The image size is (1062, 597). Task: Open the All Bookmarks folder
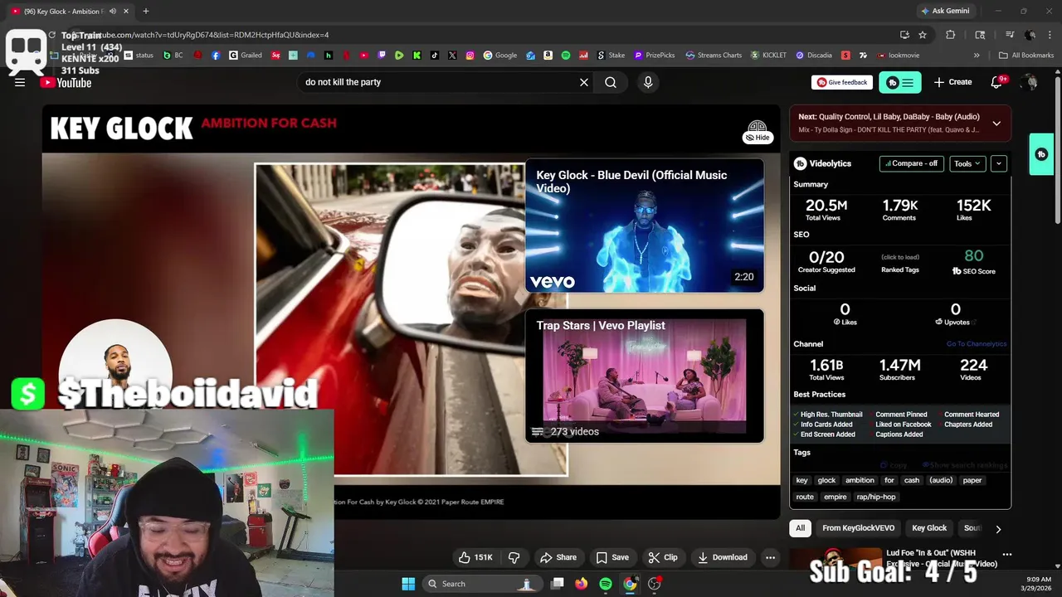coord(1026,56)
